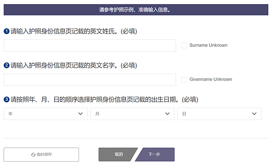The height and width of the screenshot is (165, 271).
Task: Click the 下一步 next step button
Action: pyautogui.click(x=155, y=155)
